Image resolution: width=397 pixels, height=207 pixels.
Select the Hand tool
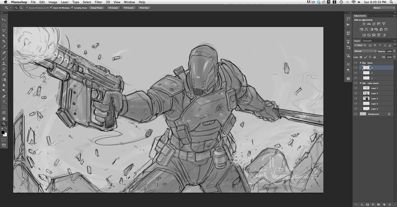click(4, 118)
